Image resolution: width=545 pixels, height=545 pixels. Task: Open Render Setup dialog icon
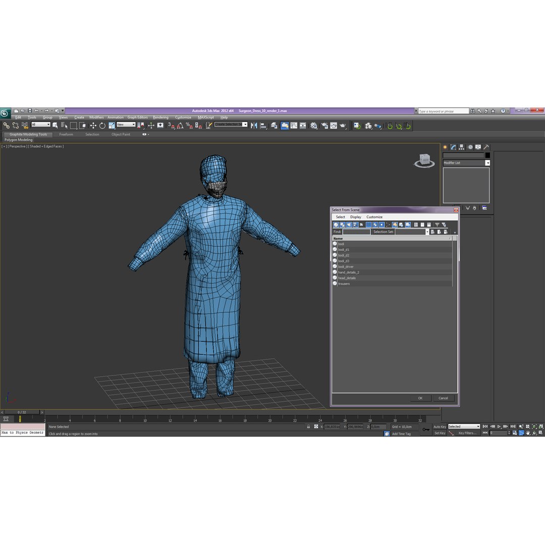click(324, 126)
